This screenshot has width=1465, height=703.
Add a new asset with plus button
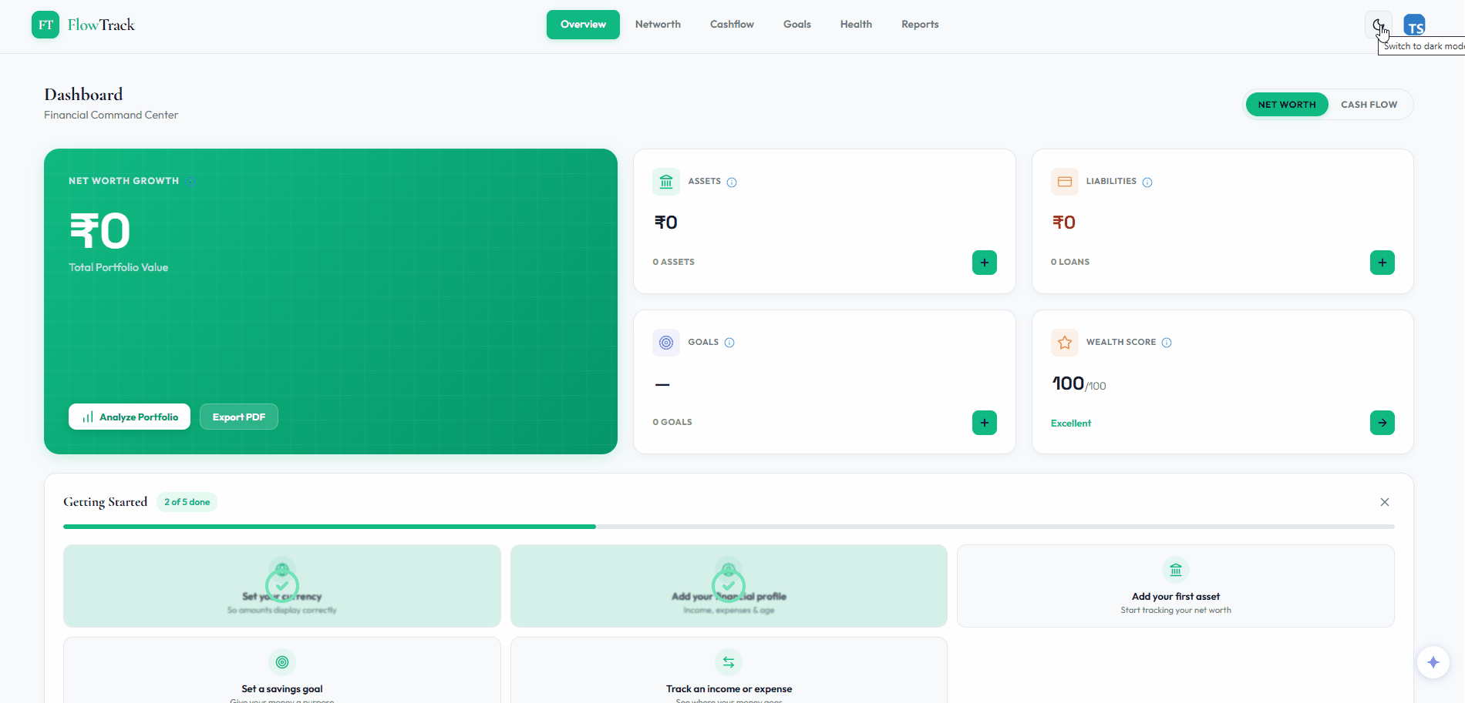984,263
